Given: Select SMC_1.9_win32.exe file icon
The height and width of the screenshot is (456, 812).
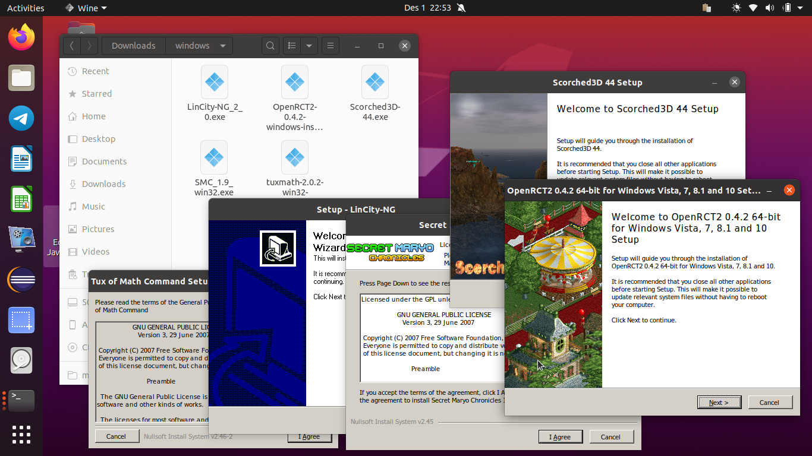Looking at the screenshot, I should [x=214, y=157].
